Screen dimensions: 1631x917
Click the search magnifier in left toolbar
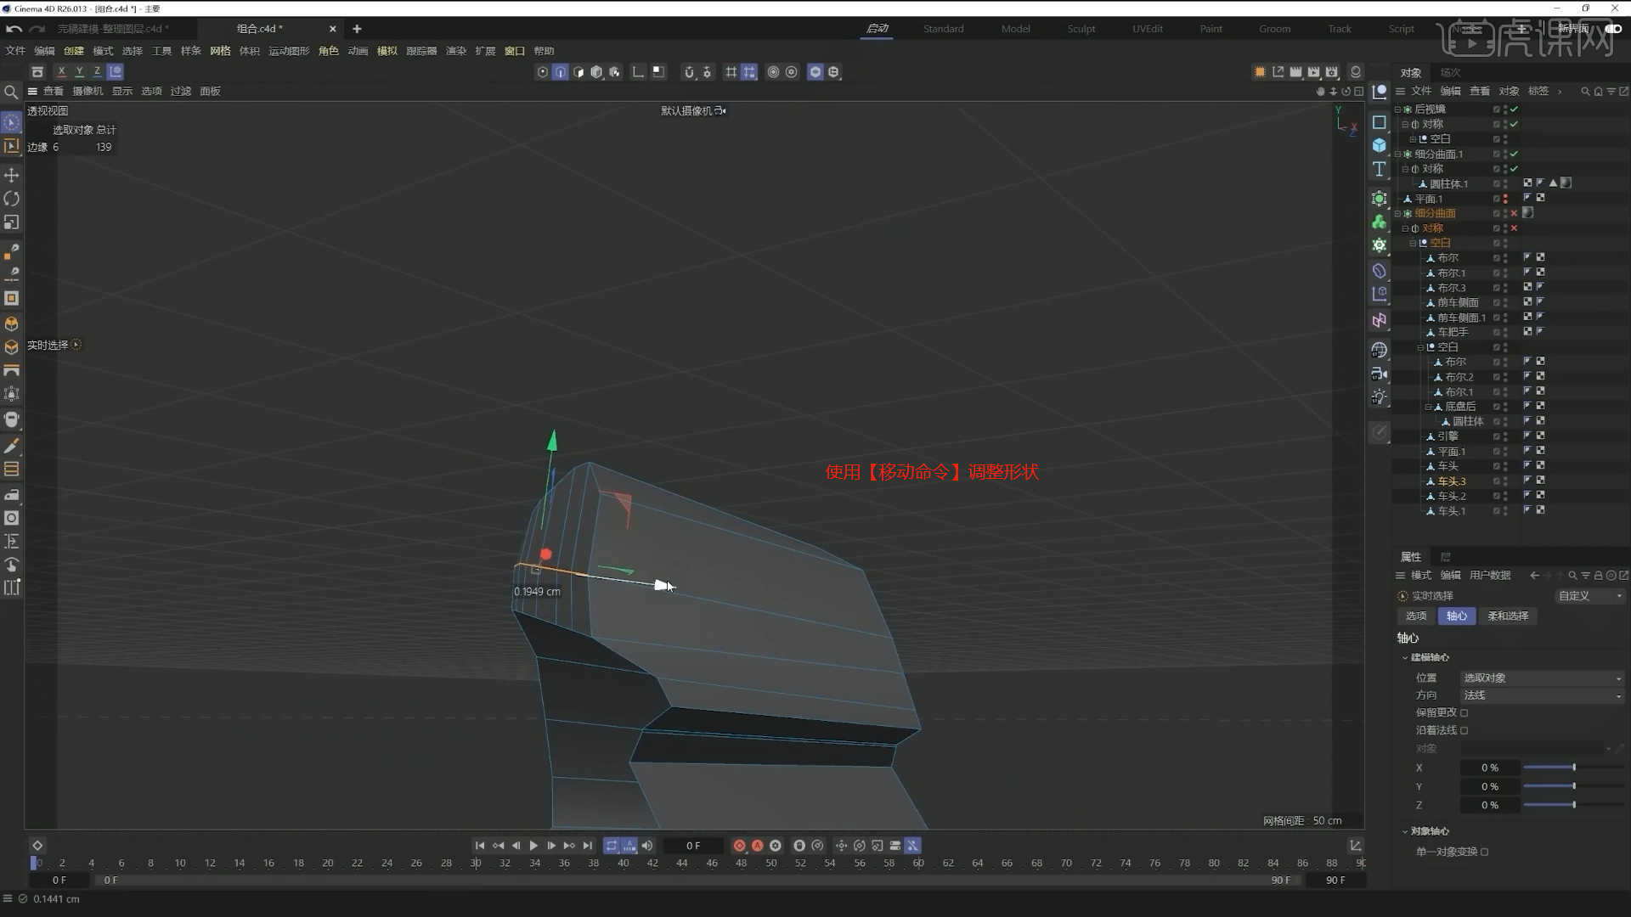(11, 92)
